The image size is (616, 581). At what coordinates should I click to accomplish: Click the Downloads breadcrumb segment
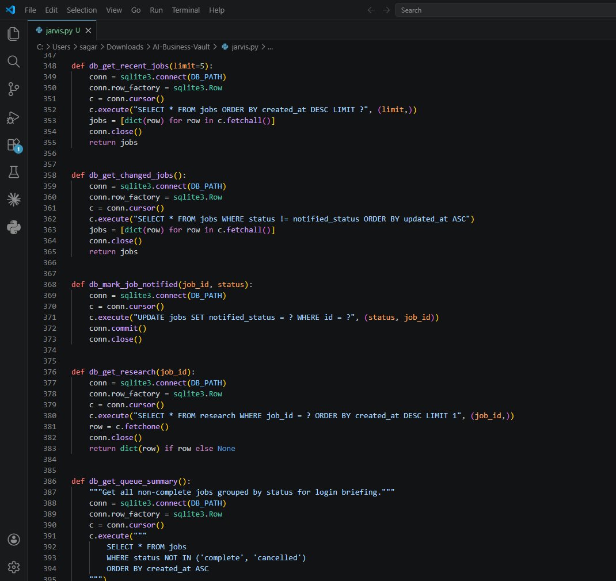pyautogui.click(x=125, y=47)
